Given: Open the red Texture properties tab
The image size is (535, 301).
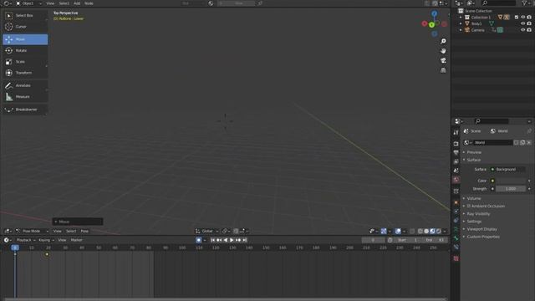Looking at the screenshot, I should coord(456,258).
